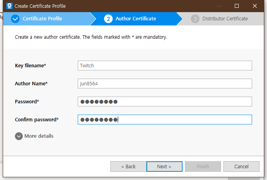Click the Back button
267x180 pixels.
point(128,166)
